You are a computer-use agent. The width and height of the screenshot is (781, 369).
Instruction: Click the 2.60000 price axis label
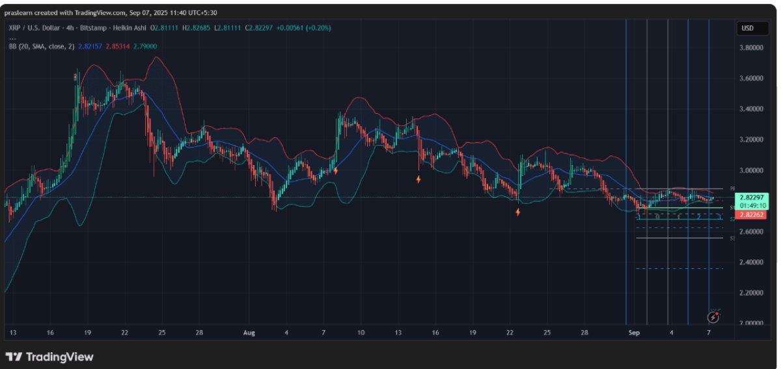pyautogui.click(x=750, y=231)
